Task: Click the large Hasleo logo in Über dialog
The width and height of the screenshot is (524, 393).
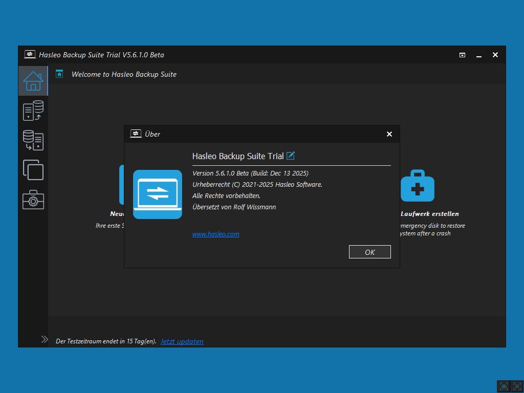Action: (x=158, y=194)
